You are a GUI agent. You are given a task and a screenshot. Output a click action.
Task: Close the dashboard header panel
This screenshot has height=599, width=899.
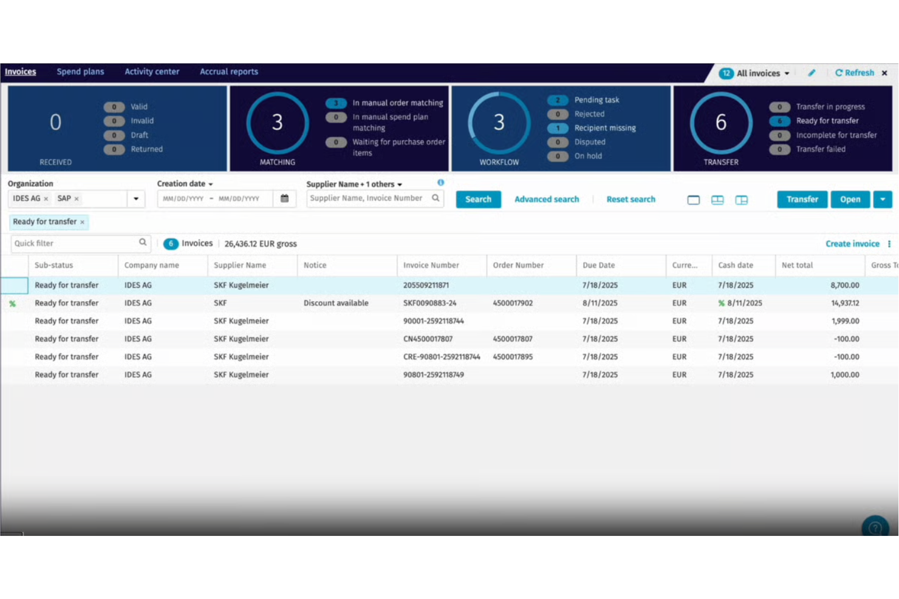[884, 73]
